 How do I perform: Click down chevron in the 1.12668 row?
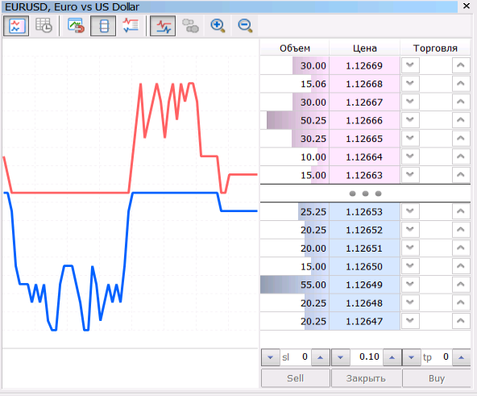(410, 83)
